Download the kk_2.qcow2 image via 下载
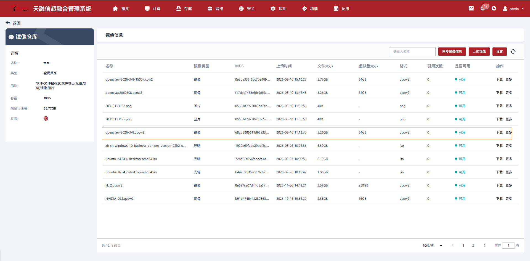Image resolution: width=530 pixels, height=261 pixels. (499, 185)
